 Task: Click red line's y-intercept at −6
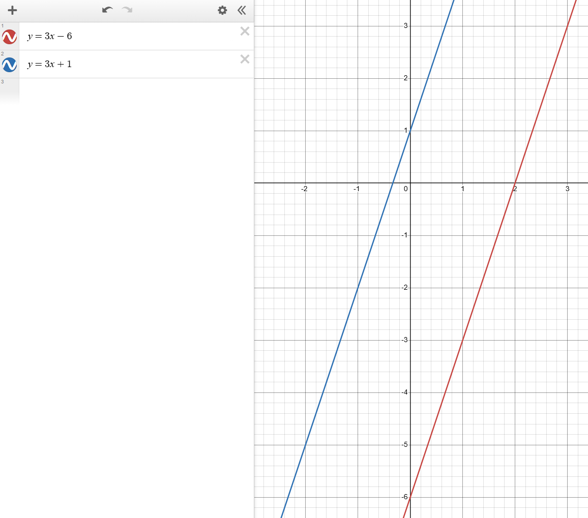[x=410, y=497]
